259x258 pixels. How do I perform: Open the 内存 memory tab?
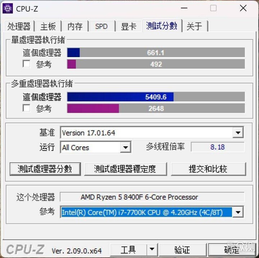[75, 26]
